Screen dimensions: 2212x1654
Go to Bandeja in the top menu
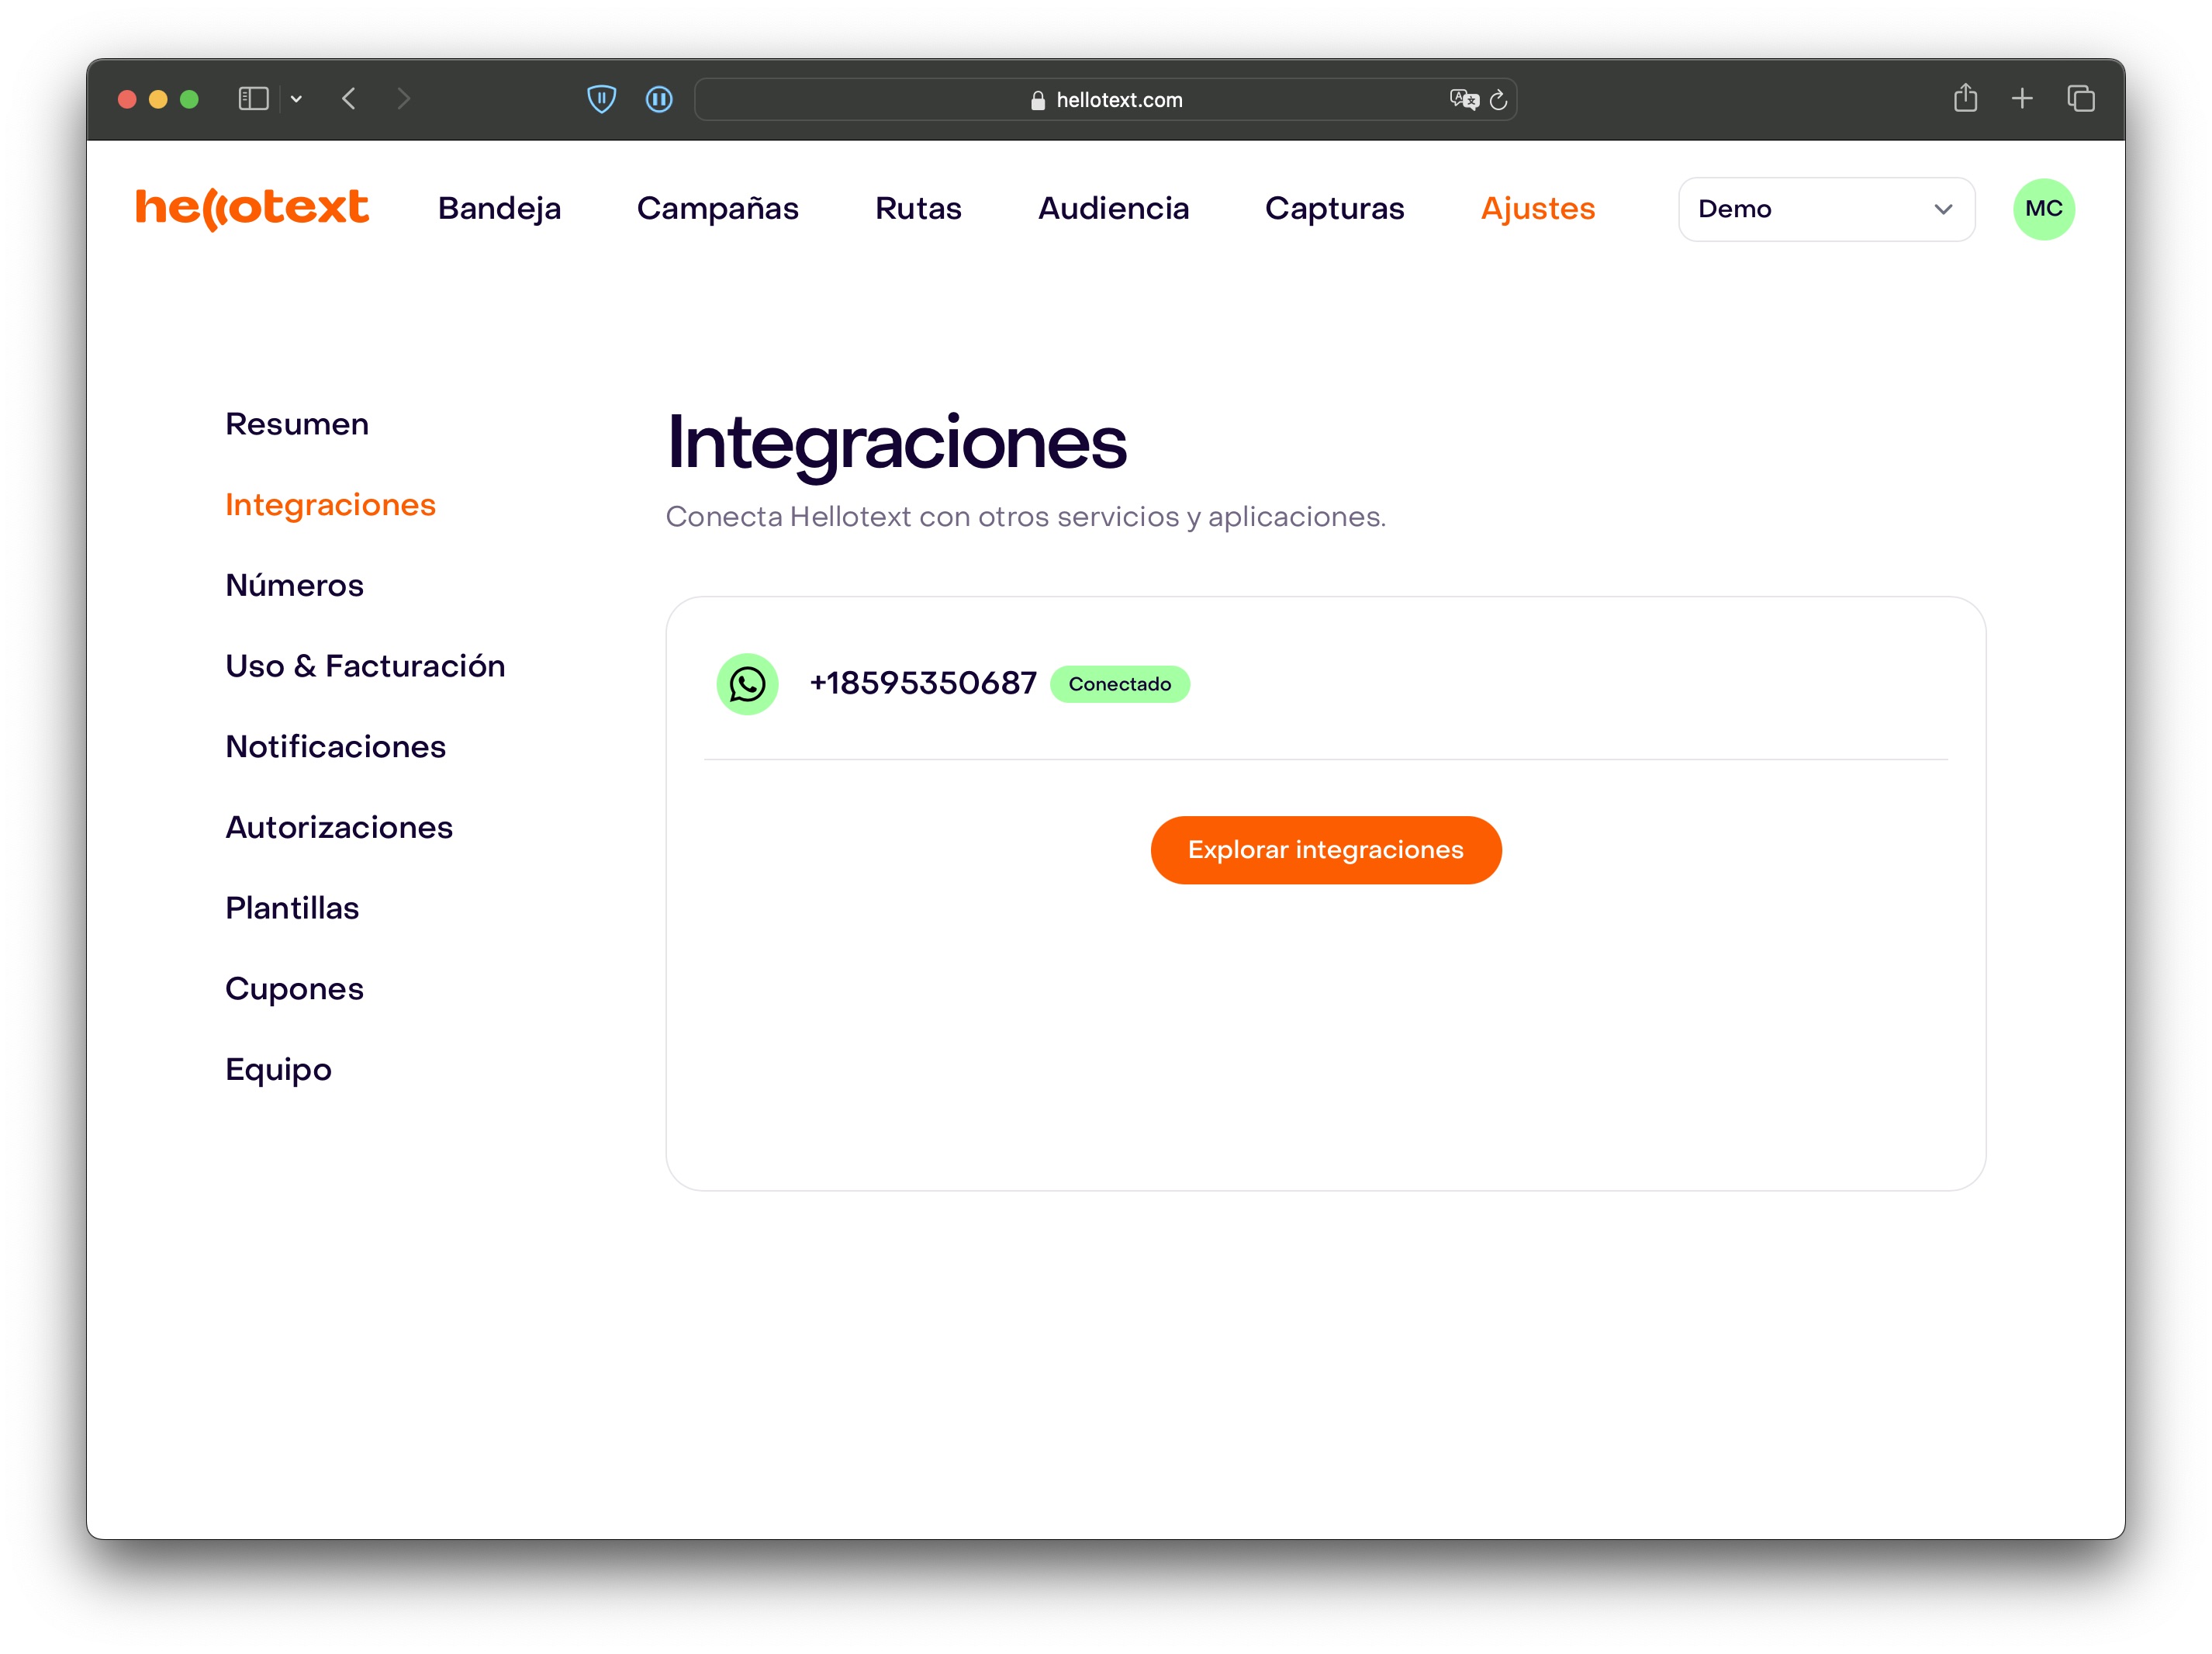pyautogui.click(x=499, y=208)
